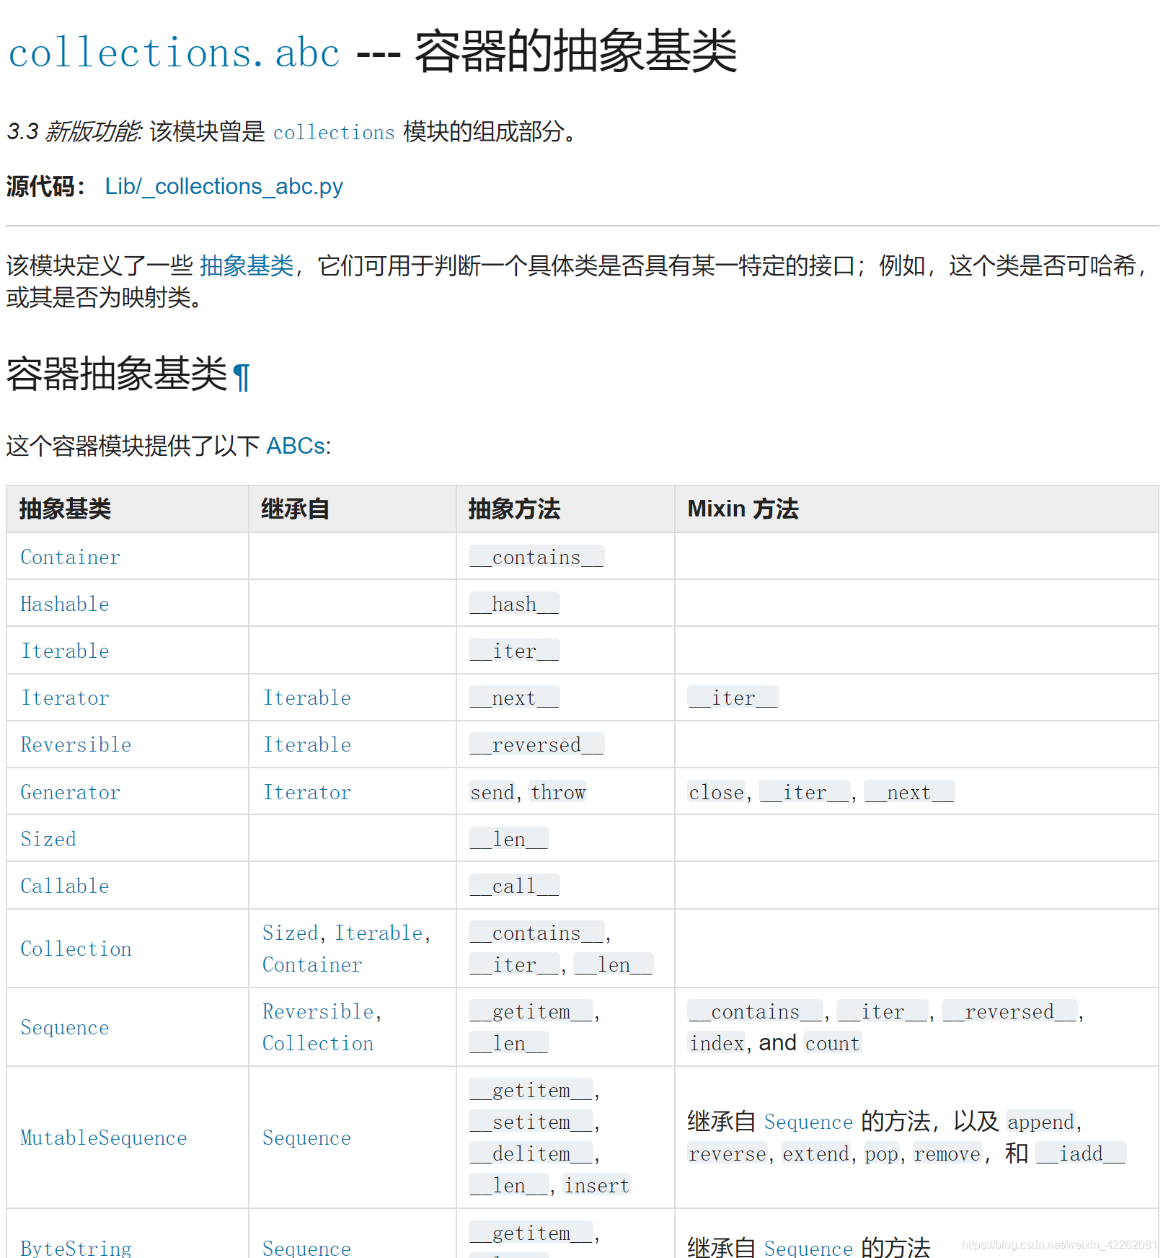1163x1258 pixels.
Task: Click the extend method text
Action: coord(815,1153)
